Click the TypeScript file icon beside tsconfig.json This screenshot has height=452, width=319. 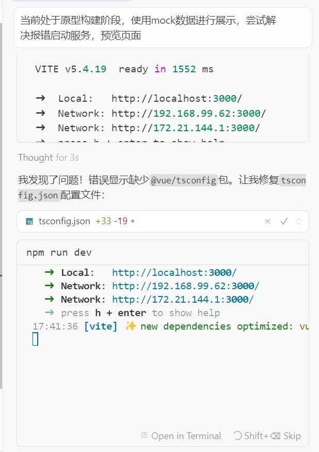click(29, 222)
